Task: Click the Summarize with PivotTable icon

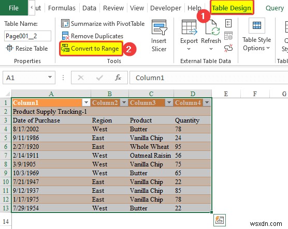Action: (x=65, y=23)
